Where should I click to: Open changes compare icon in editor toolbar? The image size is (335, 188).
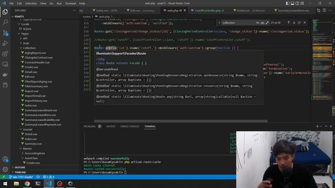(319, 10)
